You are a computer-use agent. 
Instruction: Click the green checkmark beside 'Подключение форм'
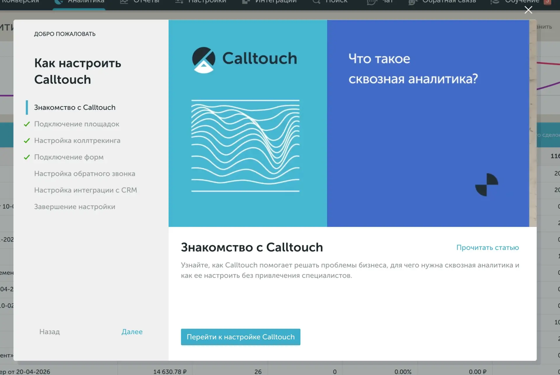(27, 157)
